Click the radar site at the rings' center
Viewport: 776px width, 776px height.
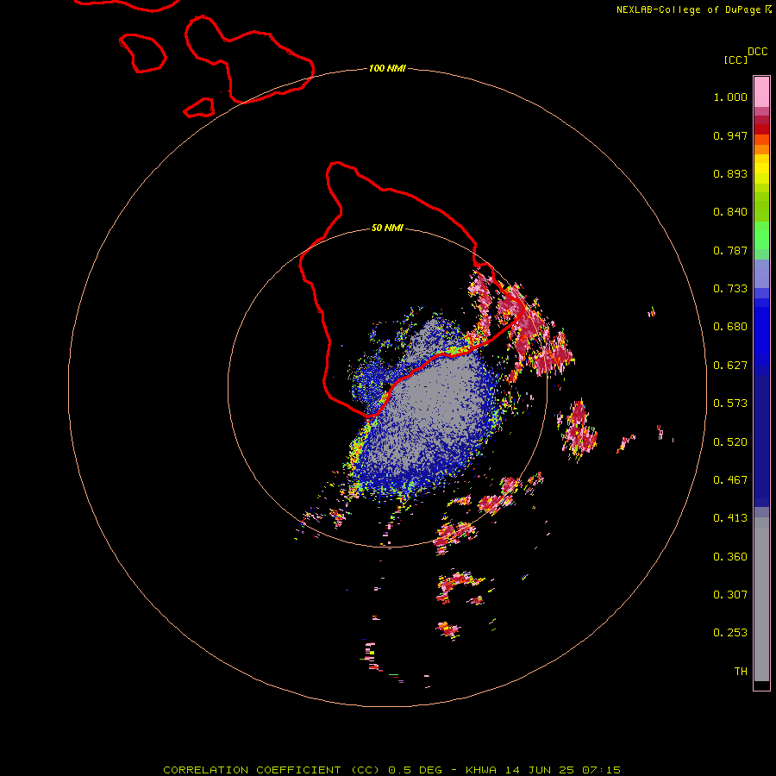point(387,387)
